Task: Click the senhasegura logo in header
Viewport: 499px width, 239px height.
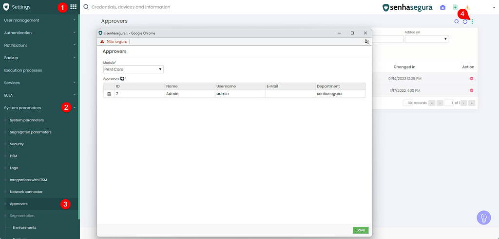Action: click(407, 8)
